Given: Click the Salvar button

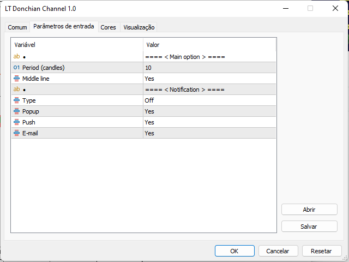Looking at the screenshot, I should tap(309, 227).
